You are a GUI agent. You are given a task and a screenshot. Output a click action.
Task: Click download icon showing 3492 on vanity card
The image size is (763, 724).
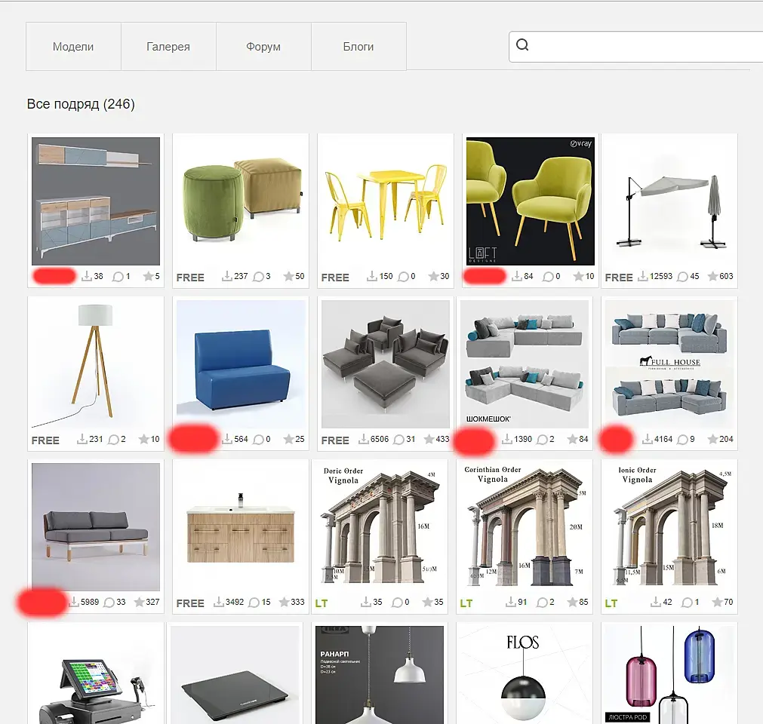point(219,602)
